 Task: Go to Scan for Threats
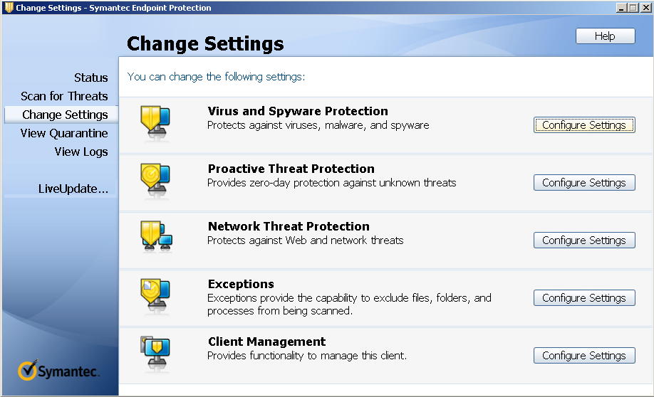coord(64,96)
